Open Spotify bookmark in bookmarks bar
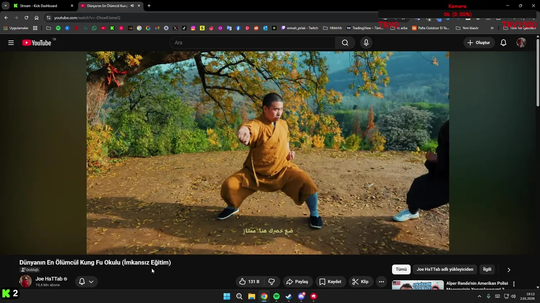This screenshot has height=303, width=540. [58, 28]
